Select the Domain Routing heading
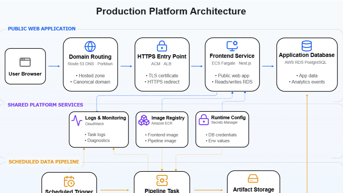 (x=90, y=57)
